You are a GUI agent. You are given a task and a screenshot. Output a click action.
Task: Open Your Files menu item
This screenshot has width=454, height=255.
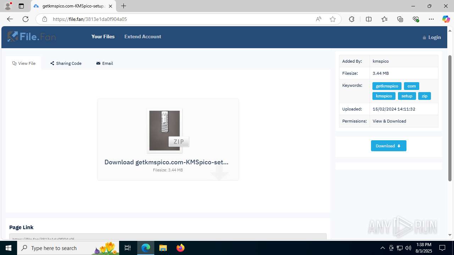tap(103, 36)
